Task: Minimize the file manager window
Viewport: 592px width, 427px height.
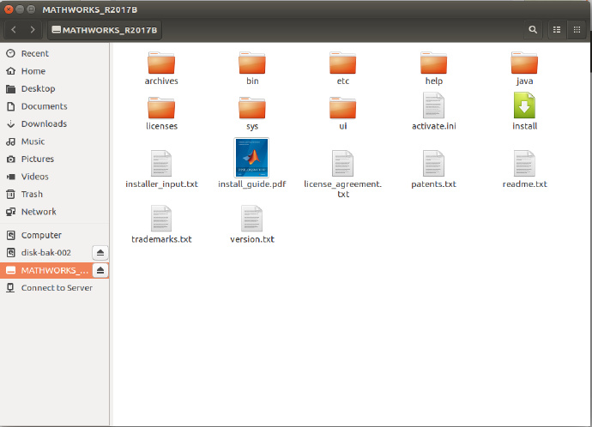Action: [x=20, y=9]
